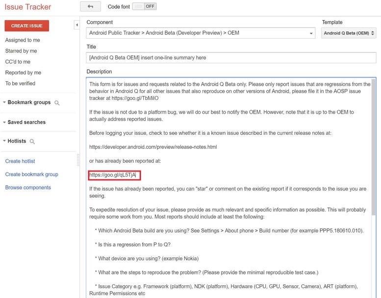
Task: Click Create bookmark group link
Action: point(31,174)
